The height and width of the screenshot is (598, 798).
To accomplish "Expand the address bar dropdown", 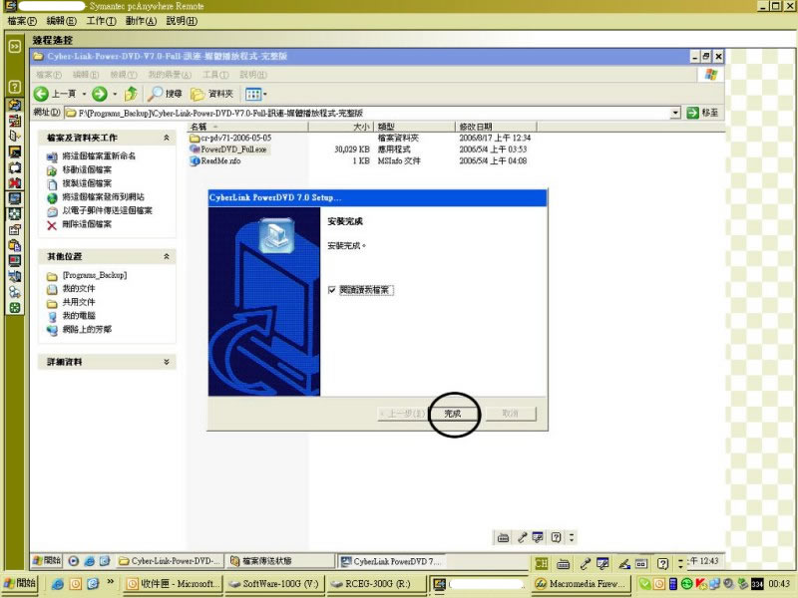I will pyautogui.click(x=675, y=114).
